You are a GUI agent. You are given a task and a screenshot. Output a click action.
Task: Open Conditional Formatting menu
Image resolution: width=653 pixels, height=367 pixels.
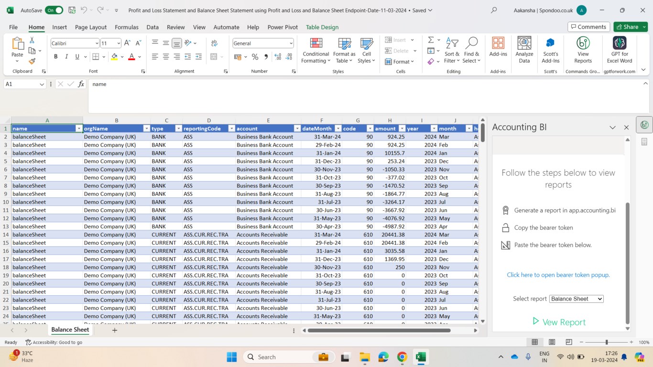pyautogui.click(x=316, y=51)
